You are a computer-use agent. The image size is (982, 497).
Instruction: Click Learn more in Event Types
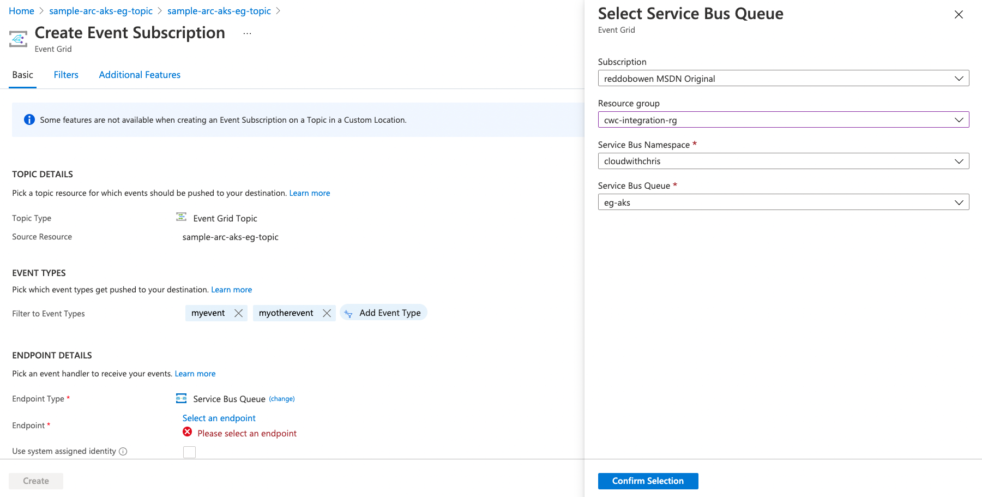pyautogui.click(x=232, y=290)
